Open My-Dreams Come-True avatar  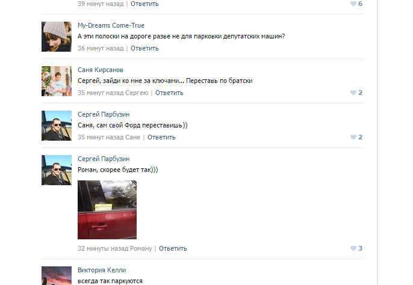click(57, 37)
